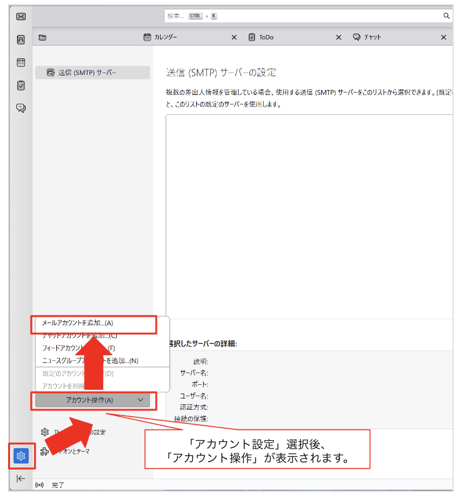
Task: Click the 認証方式: label
Action: (194, 407)
